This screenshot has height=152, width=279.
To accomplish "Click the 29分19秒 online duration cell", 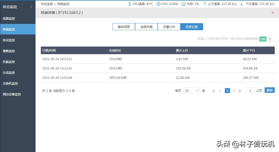I will tap(116, 68).
